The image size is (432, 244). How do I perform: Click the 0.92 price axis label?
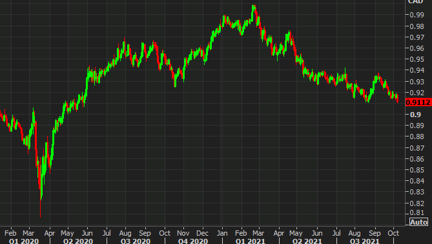click(417, 93)
